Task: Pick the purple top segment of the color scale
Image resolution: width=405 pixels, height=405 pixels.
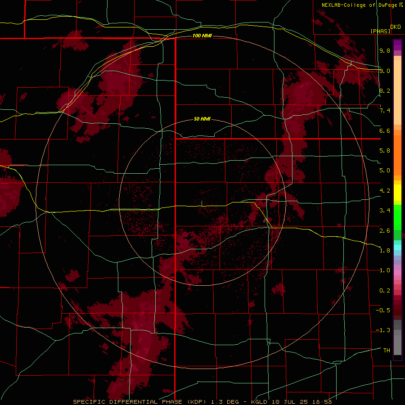Action: (397, 45)
